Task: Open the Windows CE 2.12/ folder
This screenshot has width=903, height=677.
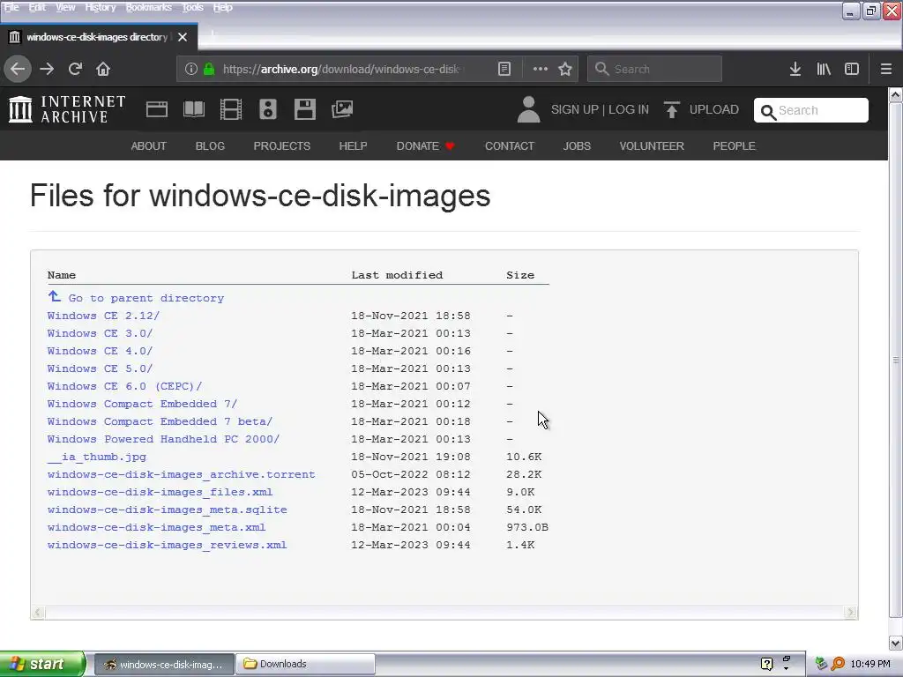Action: [104, 316]
